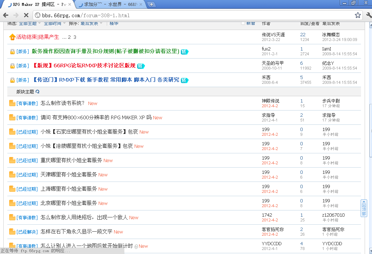
Task: Expand the 全部时间 filter dropdown
Action: point(54,23)
